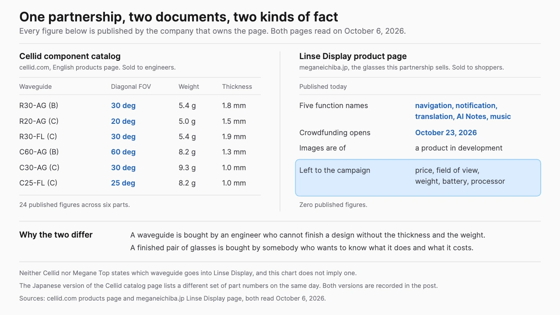The height and width of the screenshot is (315, 560).
Task: Click the main title 'One partnership, two documents'
Action: tap(178, 17)
